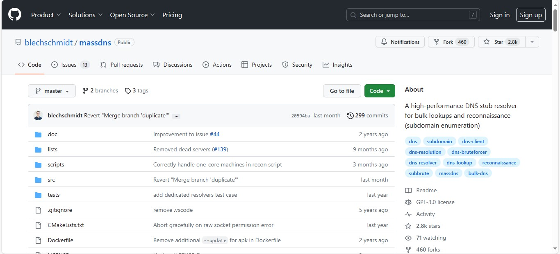The image size is (560, 254).
Task: Click the commit history clock icon
Action: click(351, 116)
